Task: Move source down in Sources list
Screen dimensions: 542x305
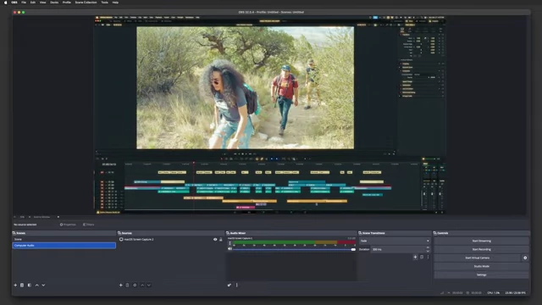Action: pos(149,285)
